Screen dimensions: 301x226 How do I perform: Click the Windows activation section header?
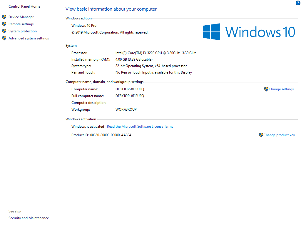pos(81,119)
